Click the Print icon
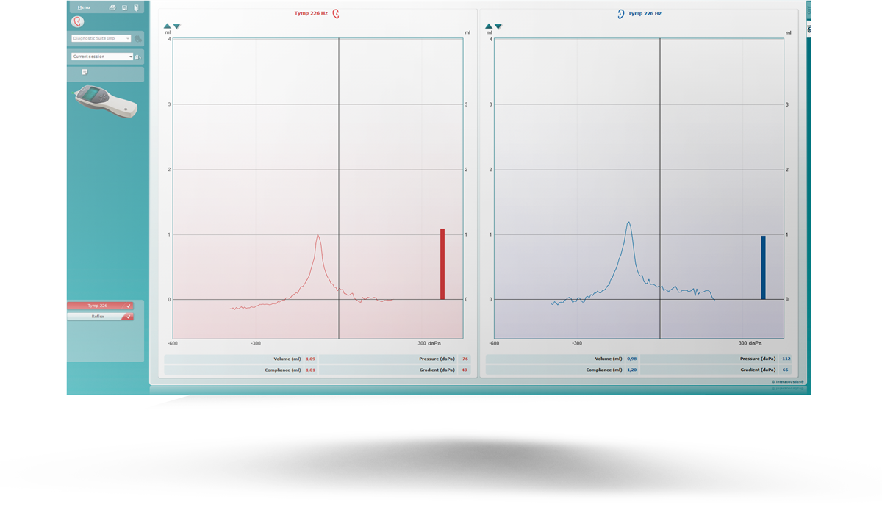Screen dimensions: 882x507 click(112, 7)
